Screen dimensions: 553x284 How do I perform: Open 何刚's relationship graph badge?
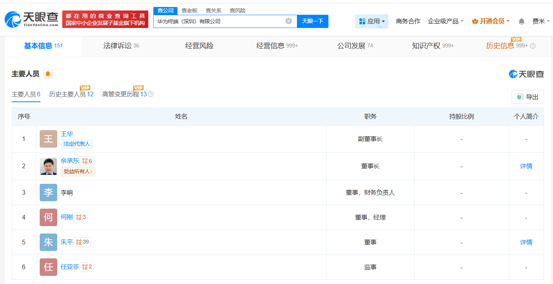tap(81, 217)
